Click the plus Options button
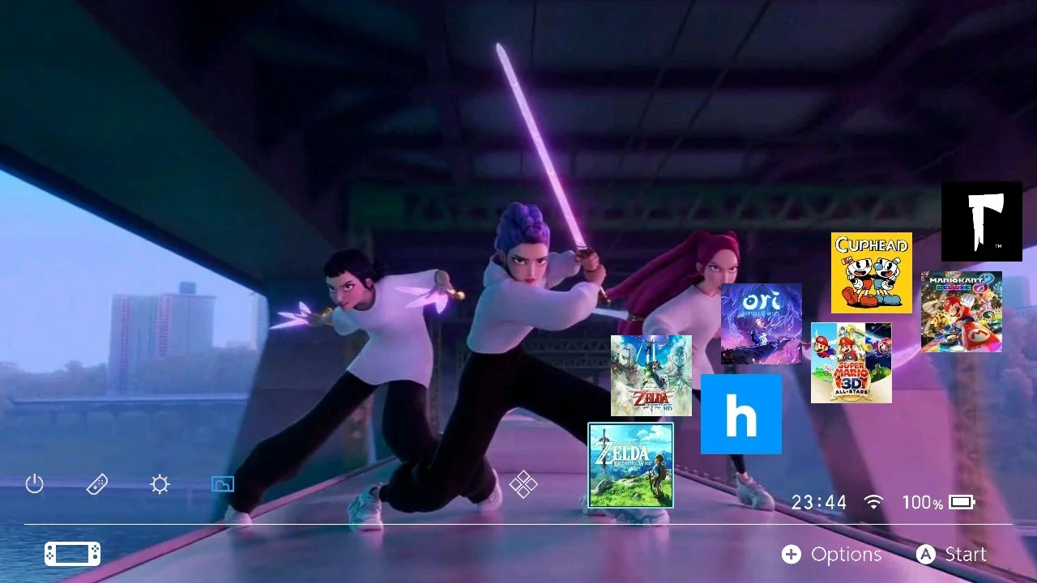This screenshot has width=1037, height=583. (x=831, y=555)
